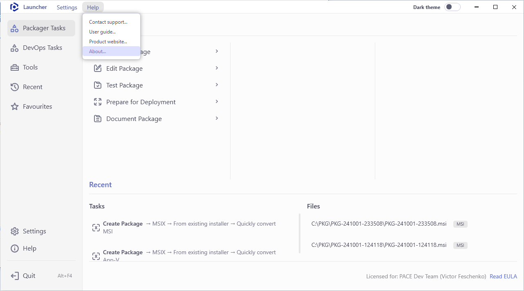Go to DevOps Tasks section
The image size is (524, 291).
tap(41, 48)
